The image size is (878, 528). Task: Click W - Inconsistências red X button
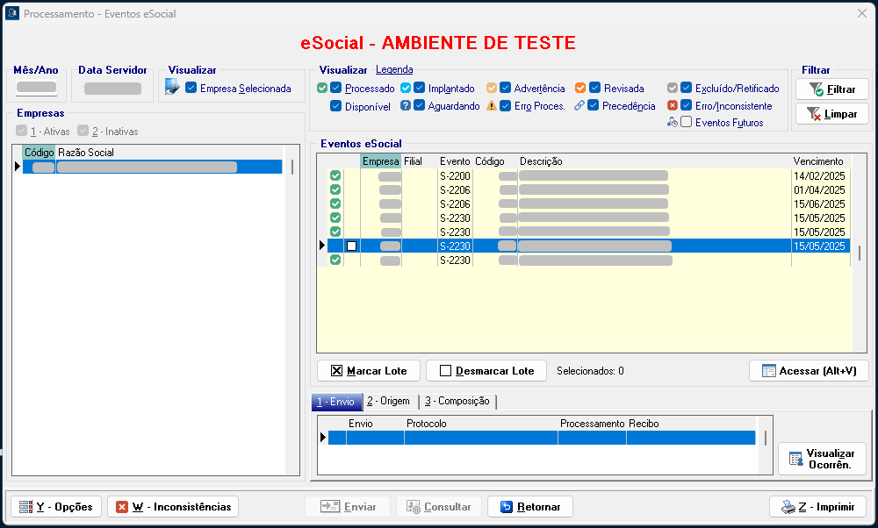pyautogui.click(x=173, y=507)
